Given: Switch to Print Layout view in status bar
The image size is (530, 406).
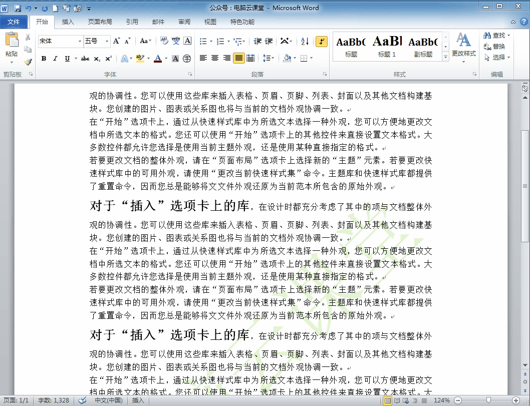Looking at the screenshot, I should pos(387,400).
